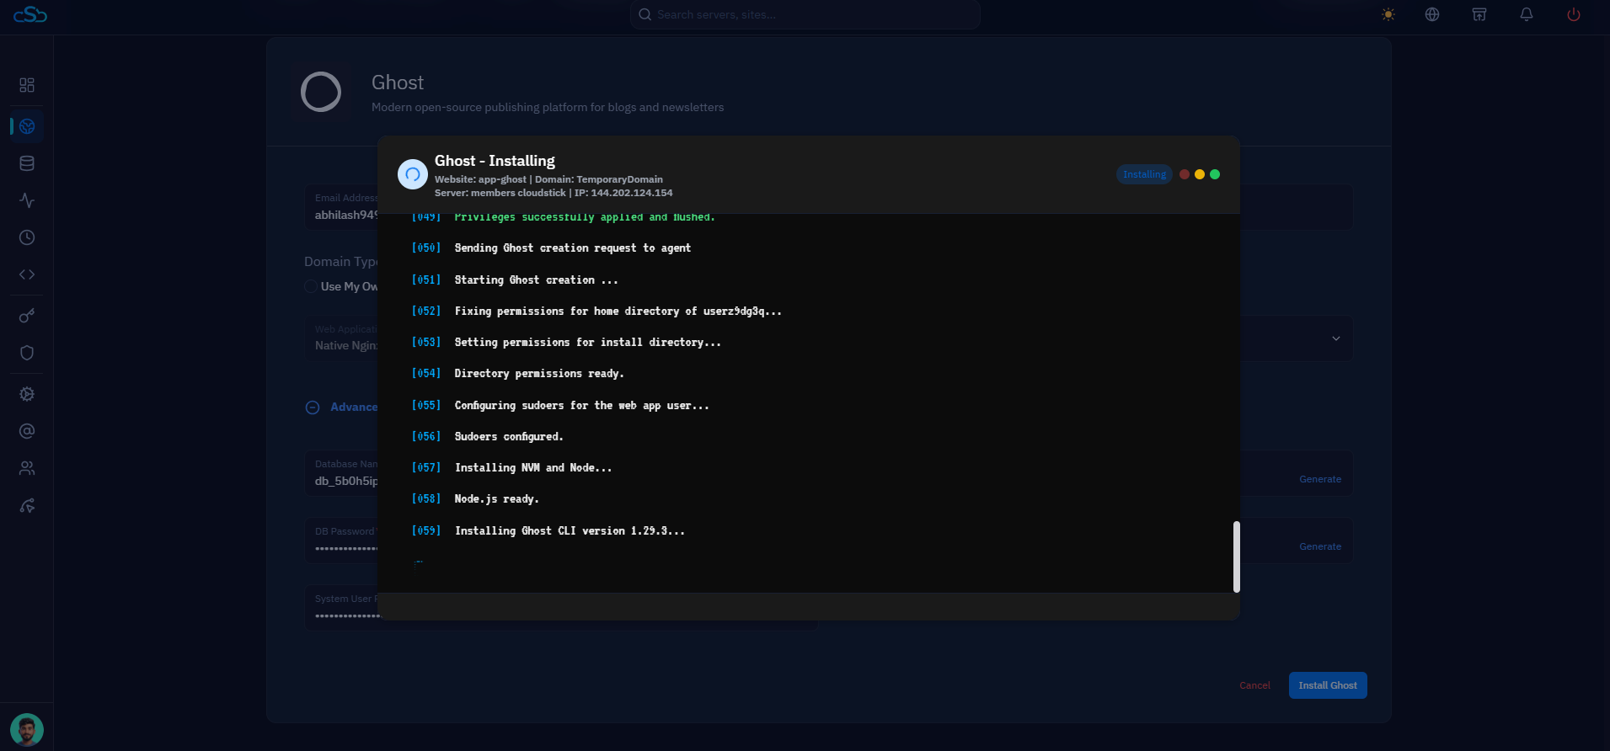Screen dimensions: 1610x751
Task: Click log line 055 Configuring sudoers
Action: (x=560, y=405)
